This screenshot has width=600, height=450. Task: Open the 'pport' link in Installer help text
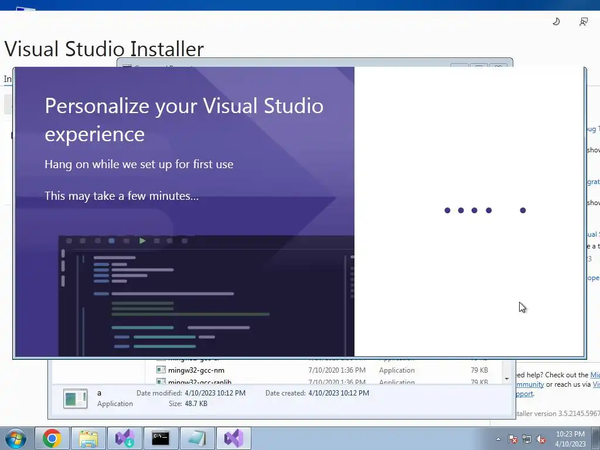pos(524,394)
